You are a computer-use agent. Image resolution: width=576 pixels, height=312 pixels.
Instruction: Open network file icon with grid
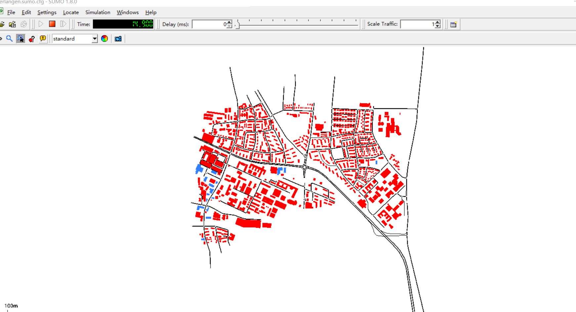[12, 24]
